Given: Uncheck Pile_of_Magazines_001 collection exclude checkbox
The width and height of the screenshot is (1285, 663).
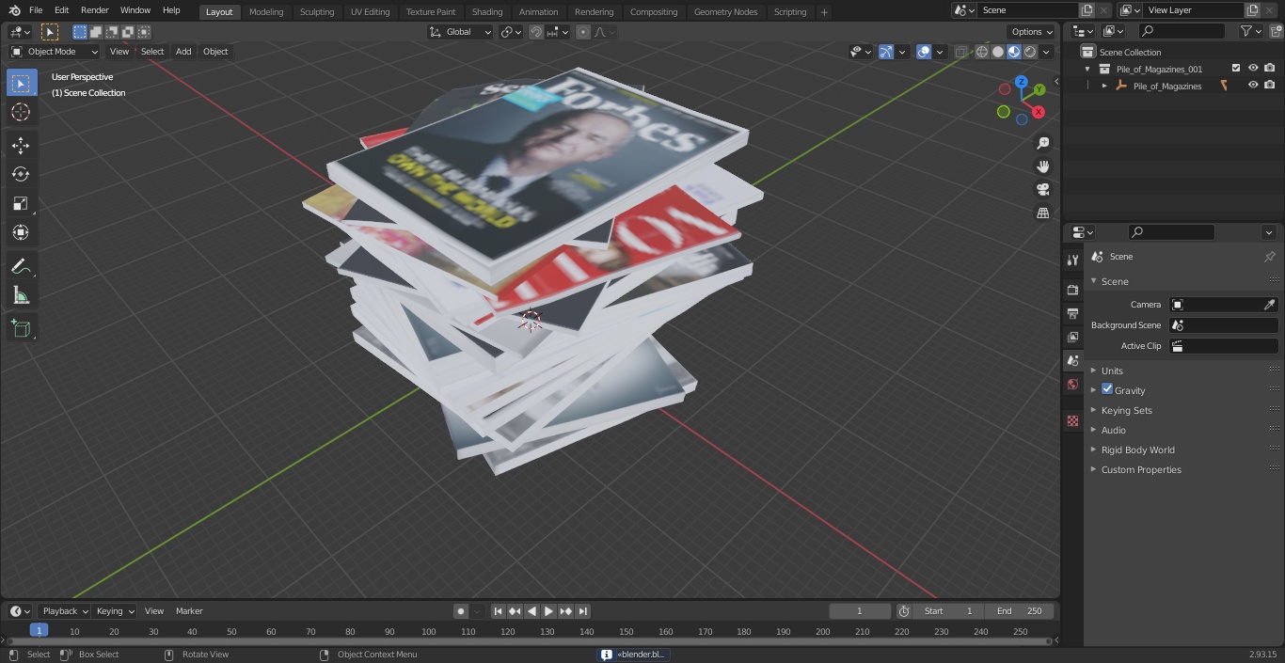Looking at the screenshot, I should tap(1236, 69).
